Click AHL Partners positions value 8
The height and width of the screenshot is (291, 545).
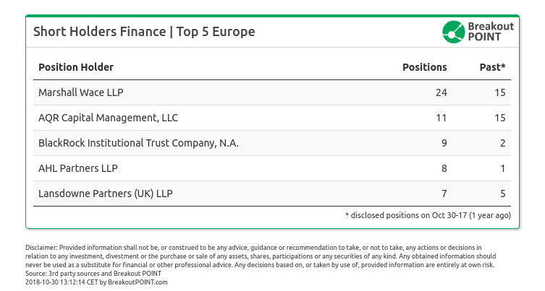444,168
